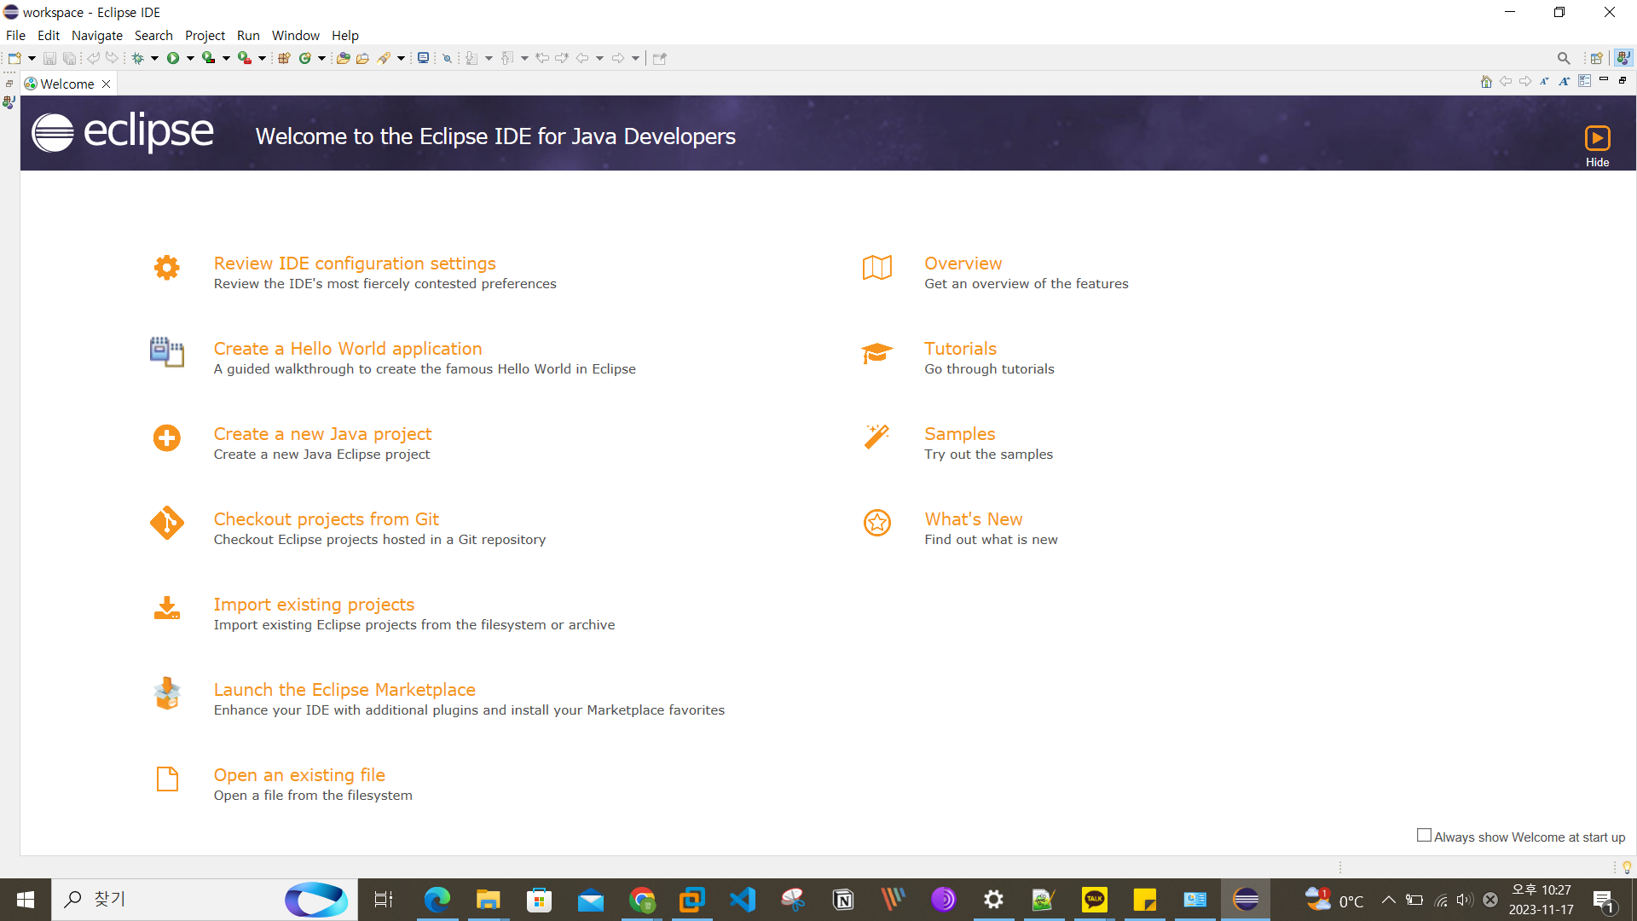Open the Project menu
The width and height of the screenshot is (1637, 921).
[x=205, y=35]
